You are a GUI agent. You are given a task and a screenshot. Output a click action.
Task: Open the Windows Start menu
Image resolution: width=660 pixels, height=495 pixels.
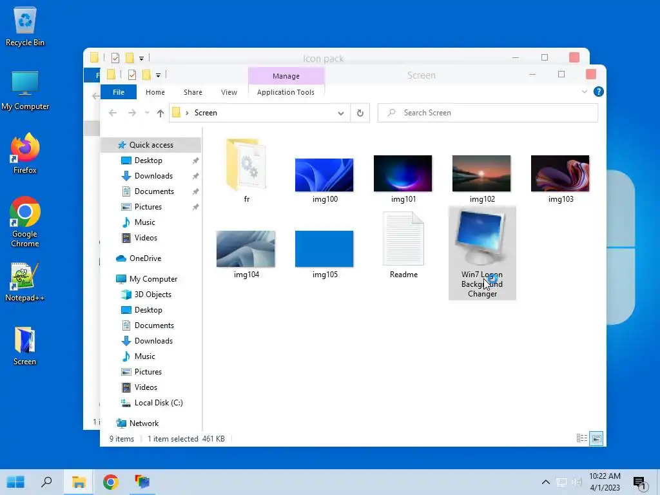coord(15,482)
